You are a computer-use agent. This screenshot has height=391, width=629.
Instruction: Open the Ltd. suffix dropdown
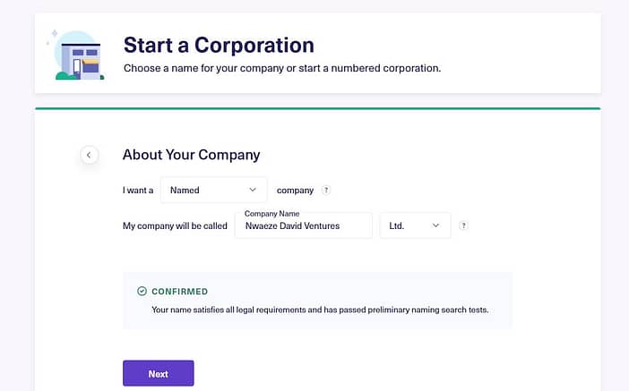click(x=415, y=225)
